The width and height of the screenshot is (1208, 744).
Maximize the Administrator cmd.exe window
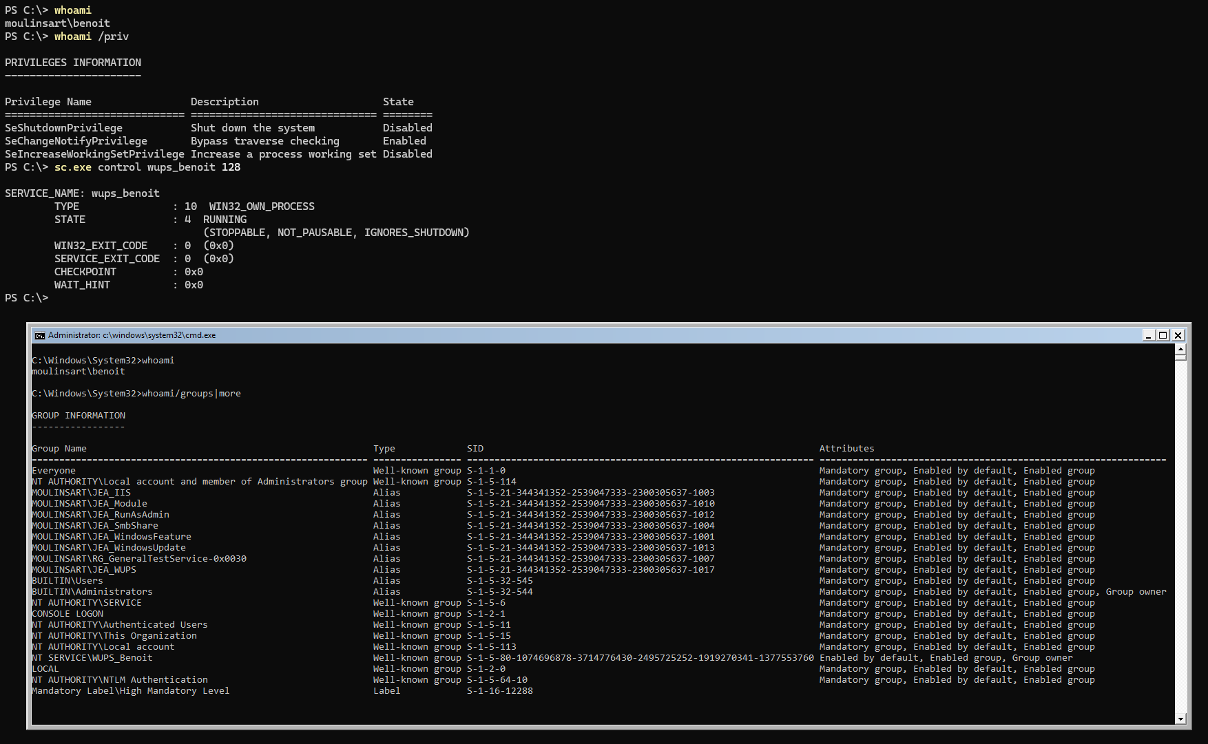point(1163,335)
